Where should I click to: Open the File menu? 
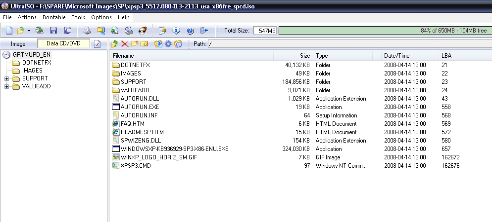[x=7, y=17]
